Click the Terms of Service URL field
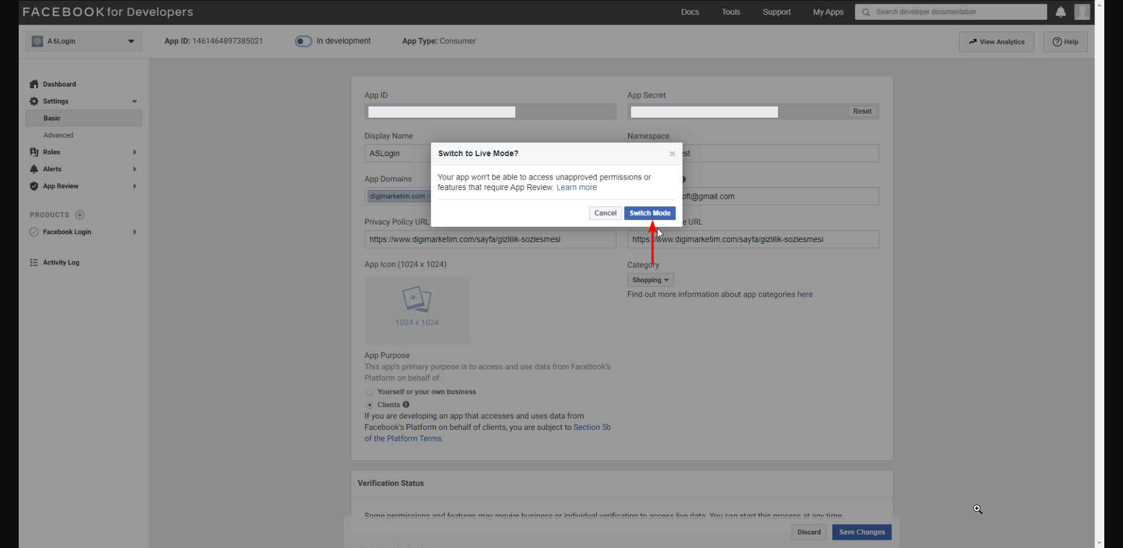 pyautogui.click(x=753, y=239)
